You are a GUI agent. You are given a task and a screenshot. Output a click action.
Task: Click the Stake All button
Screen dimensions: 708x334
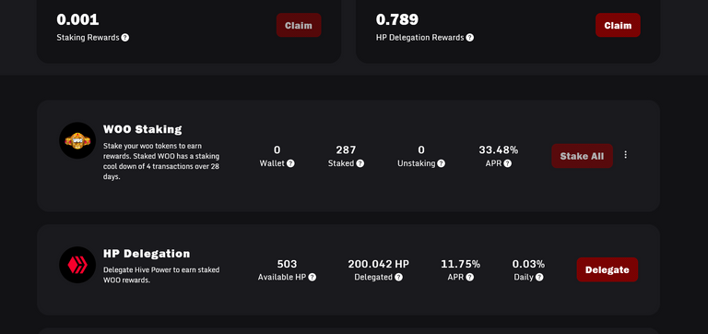[x=582, y=156]
